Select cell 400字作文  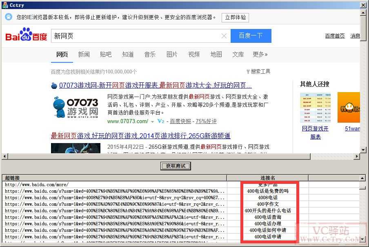coord(268,204)
